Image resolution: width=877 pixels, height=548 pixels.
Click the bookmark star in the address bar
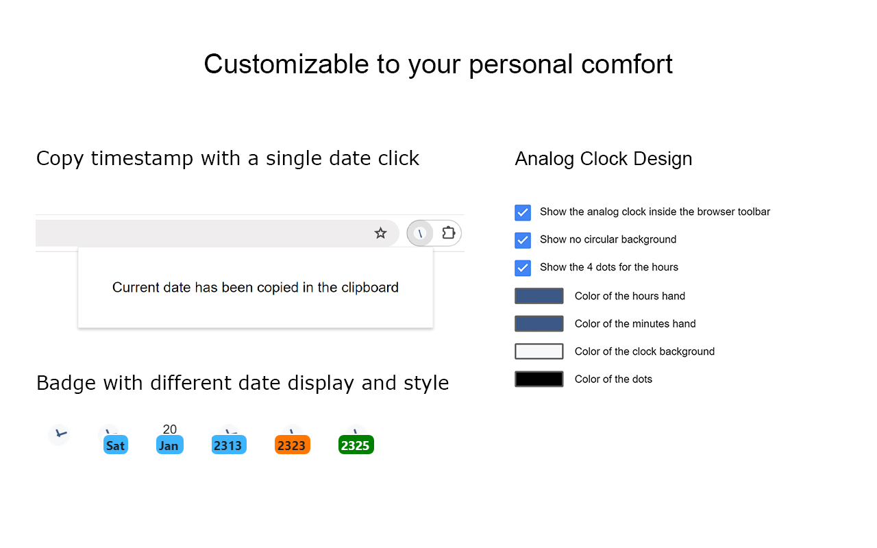(x=381, y=233)
